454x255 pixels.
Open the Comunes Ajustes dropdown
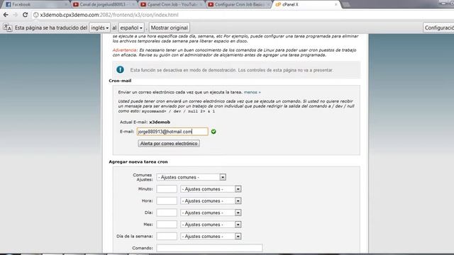click(191, 177)
